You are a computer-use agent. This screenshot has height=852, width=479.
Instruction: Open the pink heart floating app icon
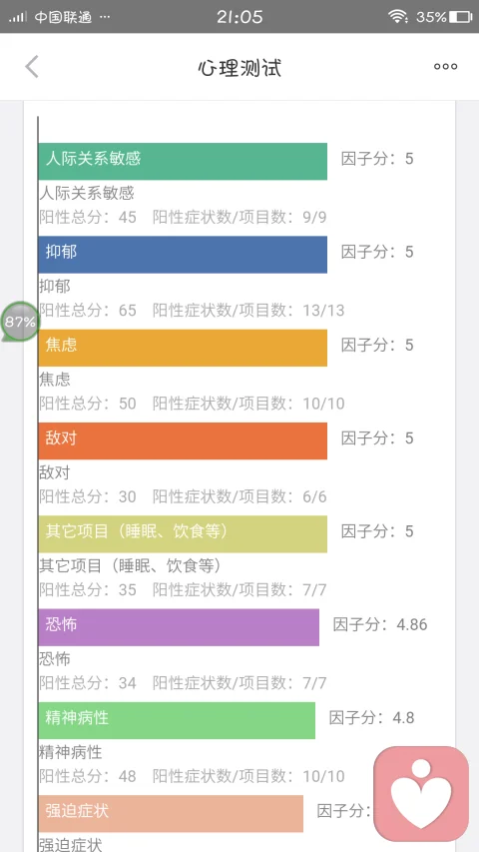pos(421,793)
